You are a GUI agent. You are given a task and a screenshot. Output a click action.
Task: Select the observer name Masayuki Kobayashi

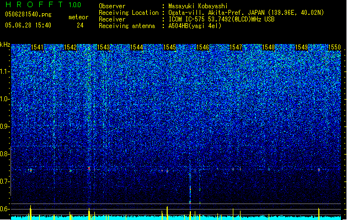(x=198, y=6)
